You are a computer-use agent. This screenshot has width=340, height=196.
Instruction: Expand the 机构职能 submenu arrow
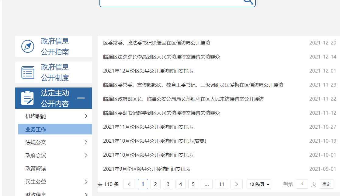point(86,116)
